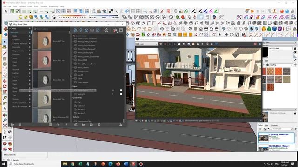
Task: Toggle green channel in frame buffer
Action: click(x=170, y=44)
